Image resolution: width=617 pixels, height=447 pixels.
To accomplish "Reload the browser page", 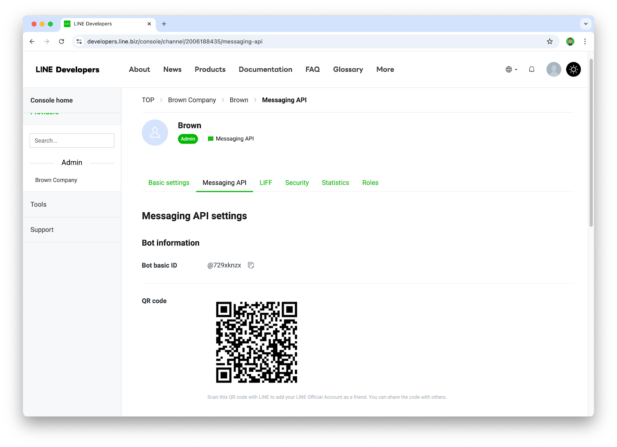I will click(x=61, y=42).
